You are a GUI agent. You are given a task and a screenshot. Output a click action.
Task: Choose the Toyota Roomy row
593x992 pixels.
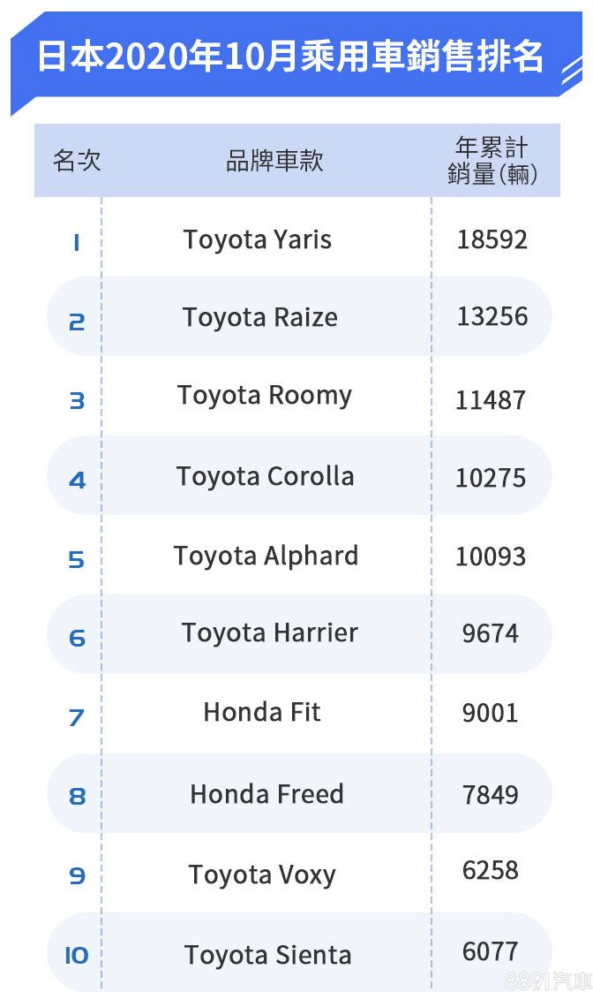point(300,398)
